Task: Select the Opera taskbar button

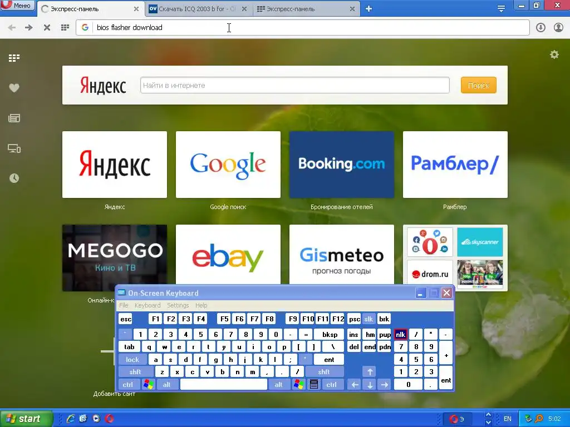Action: click(458, 419)
